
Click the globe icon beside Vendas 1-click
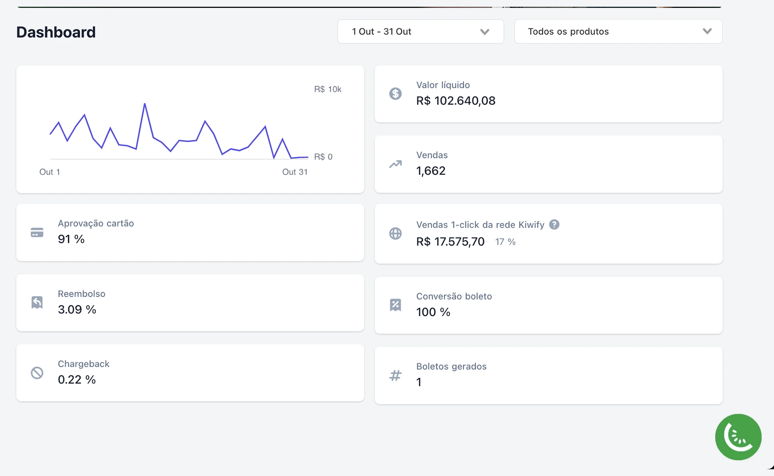395,234
